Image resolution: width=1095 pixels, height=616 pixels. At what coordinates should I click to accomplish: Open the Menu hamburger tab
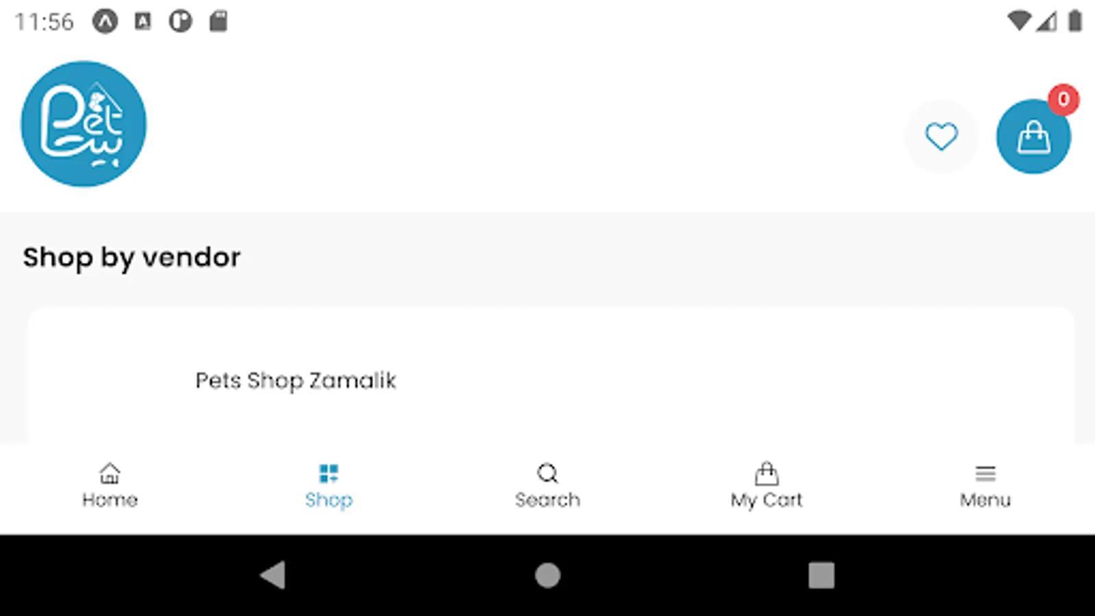click(x=985, y=485)
